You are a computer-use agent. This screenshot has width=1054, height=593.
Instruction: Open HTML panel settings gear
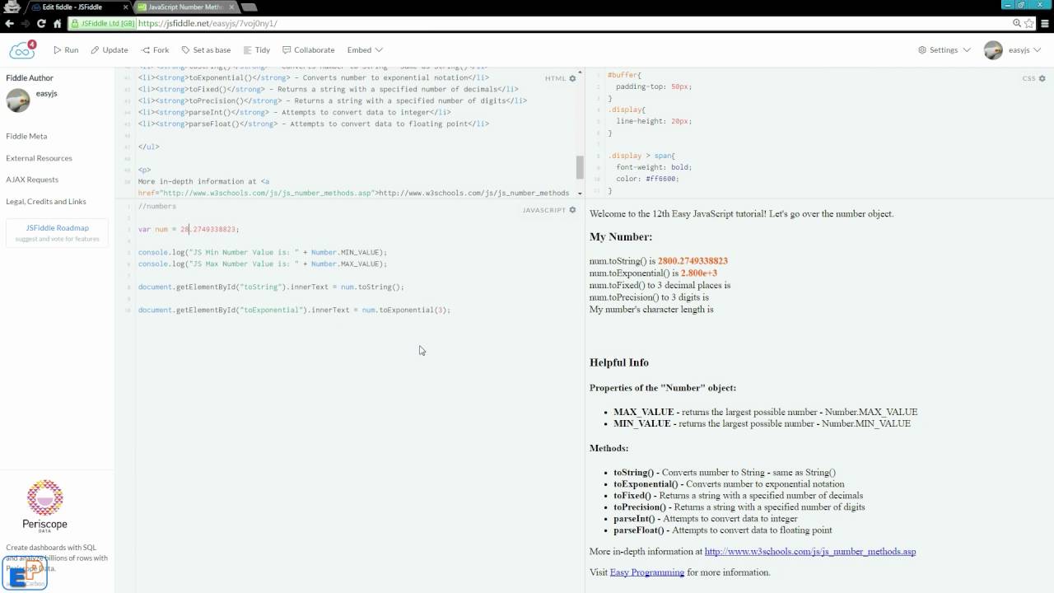tap(572, 78)
